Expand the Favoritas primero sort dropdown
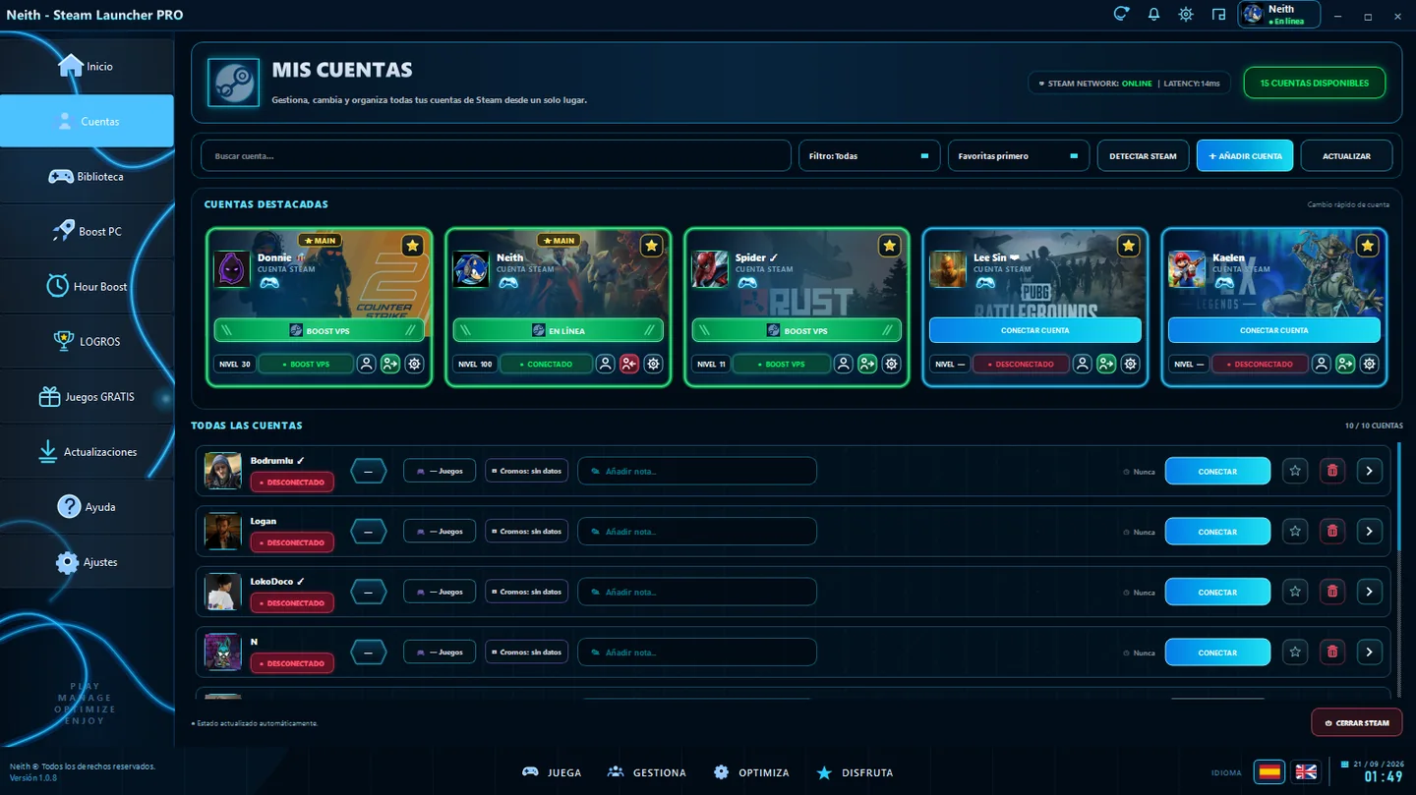 point(1019,155)
